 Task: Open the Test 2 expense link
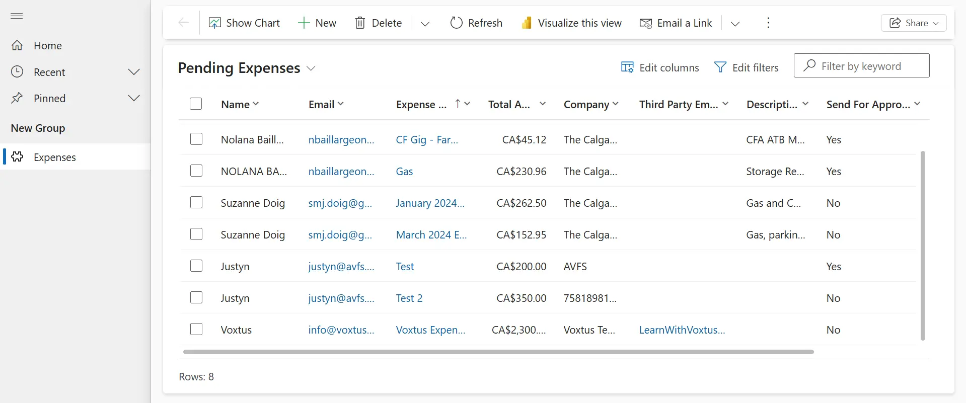409,298
